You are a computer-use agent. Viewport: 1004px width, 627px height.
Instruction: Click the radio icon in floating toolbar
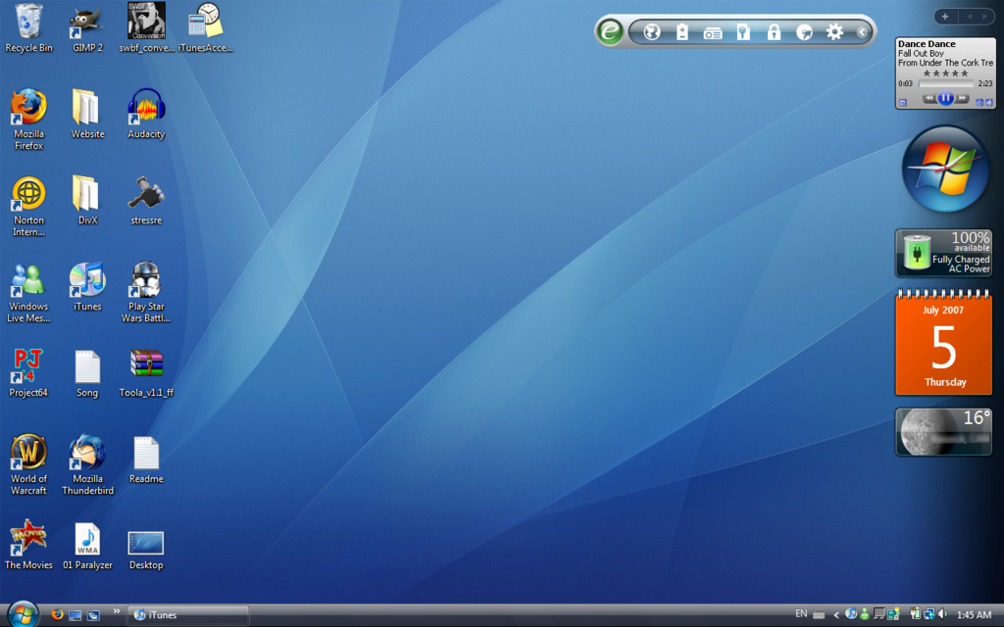tap(712, 33)
